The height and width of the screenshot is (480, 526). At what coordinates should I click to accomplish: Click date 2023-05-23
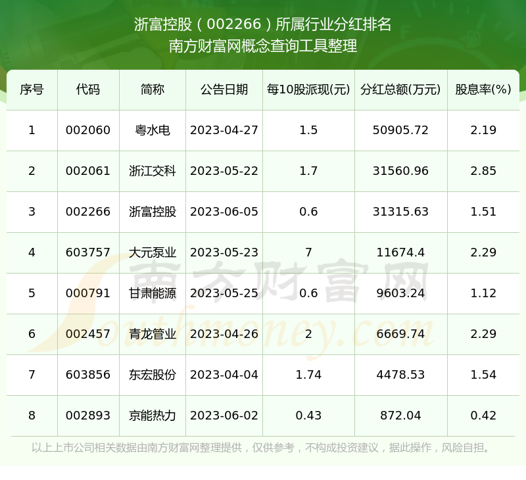[x=224, y=252]
